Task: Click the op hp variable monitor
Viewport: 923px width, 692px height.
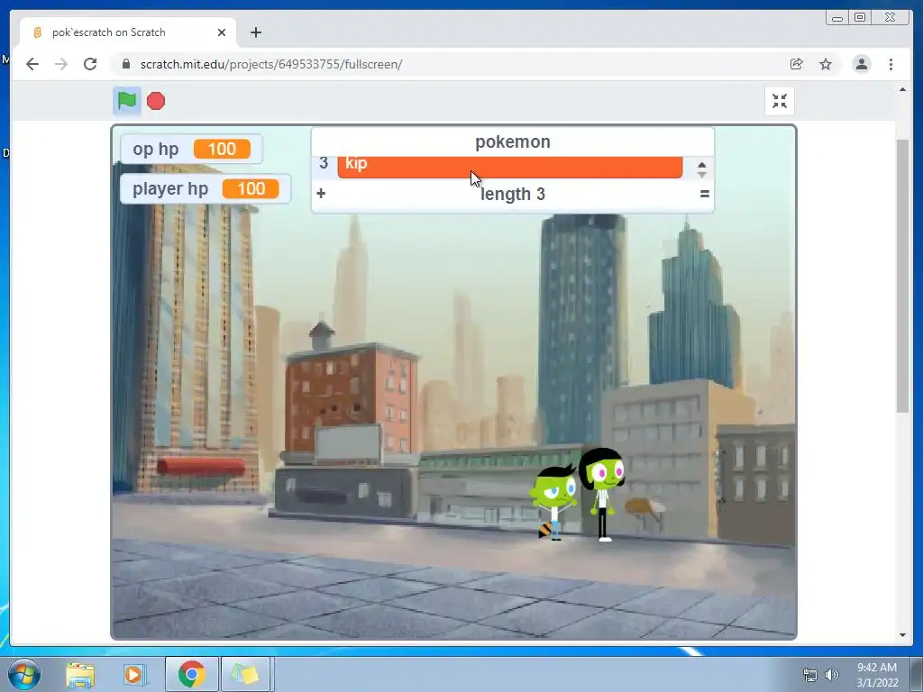Action: (191, 149)
